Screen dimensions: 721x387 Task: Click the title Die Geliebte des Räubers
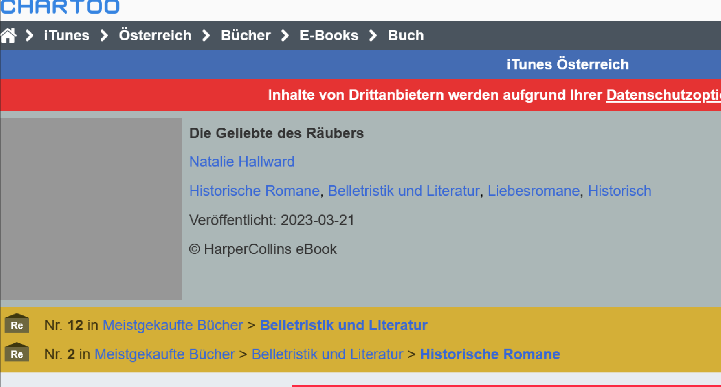pos(276,133)
